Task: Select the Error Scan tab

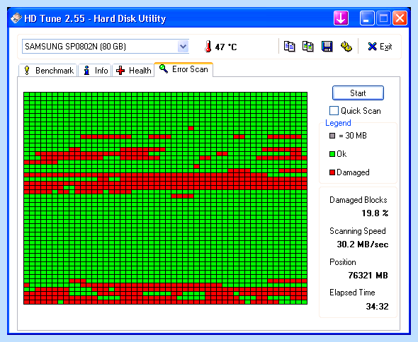Action: pos(183,69)
